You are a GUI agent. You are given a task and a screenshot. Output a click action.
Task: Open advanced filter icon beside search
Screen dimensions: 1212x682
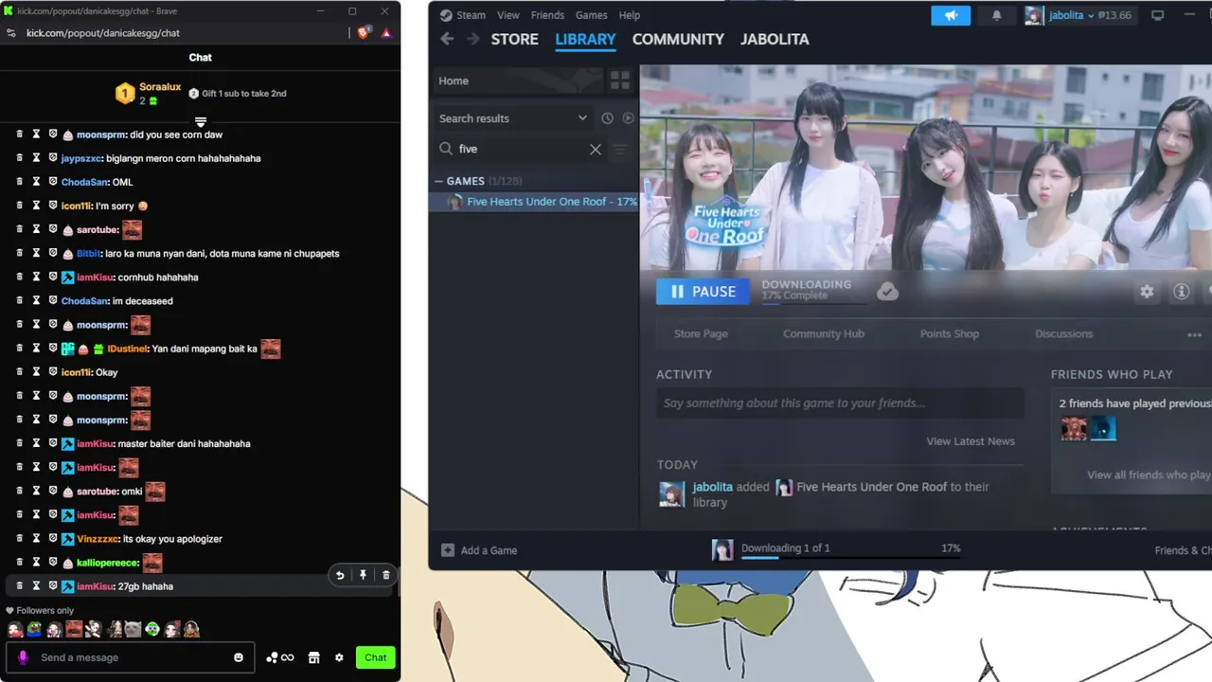620,149
